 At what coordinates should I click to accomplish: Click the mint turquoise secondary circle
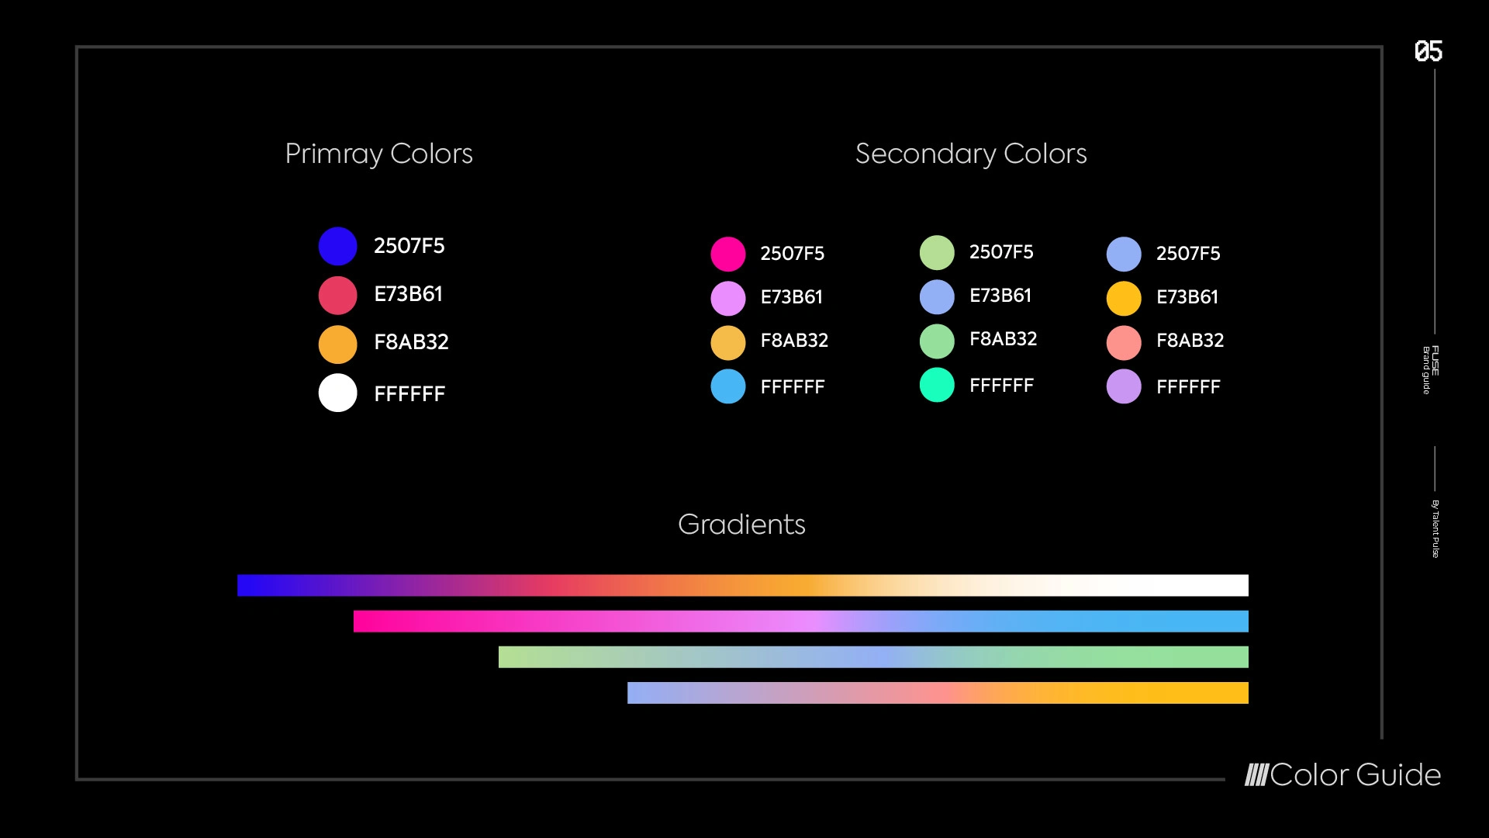(x=937, y=385)
